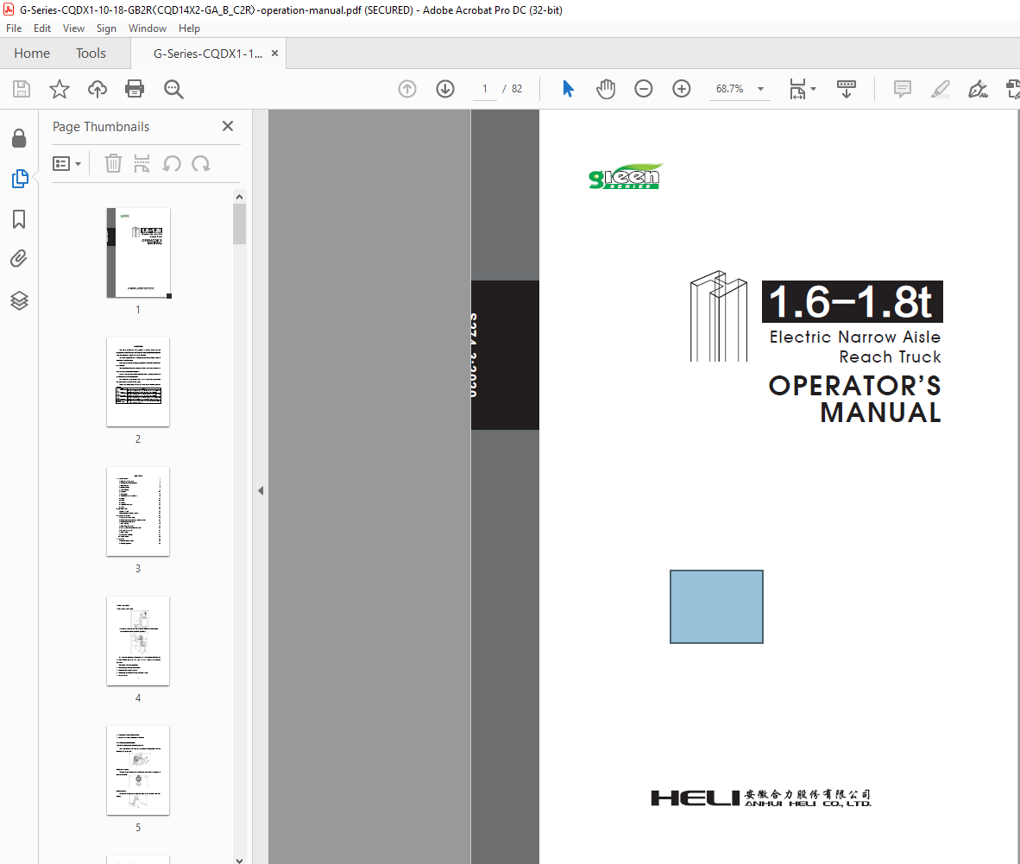The image size is (1020, 864).
Task: Select page 3 thumbnail
Action: (138, 511)
